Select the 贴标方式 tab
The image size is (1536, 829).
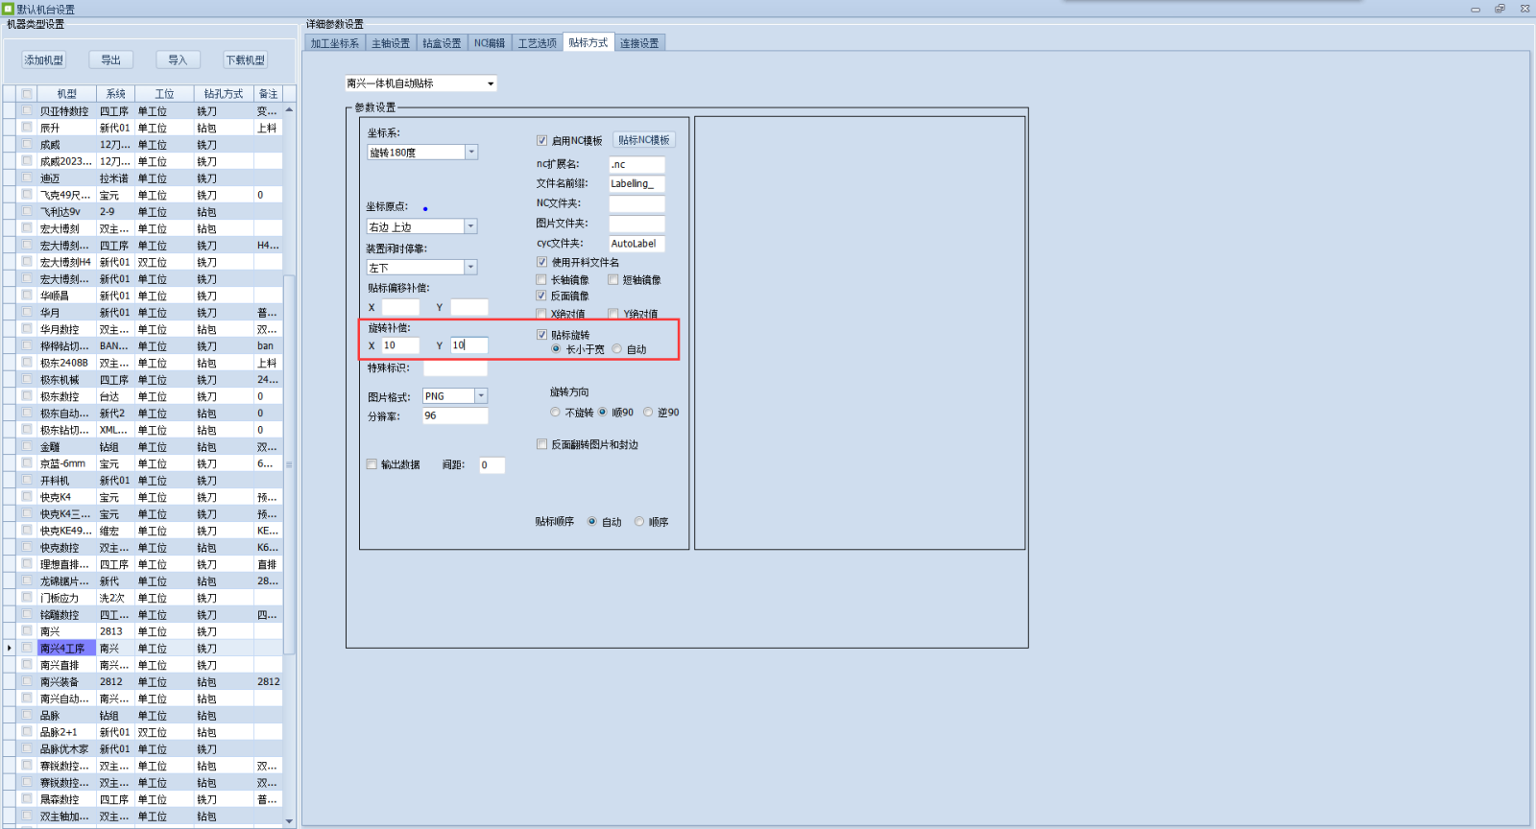click(x=588, y=42)
